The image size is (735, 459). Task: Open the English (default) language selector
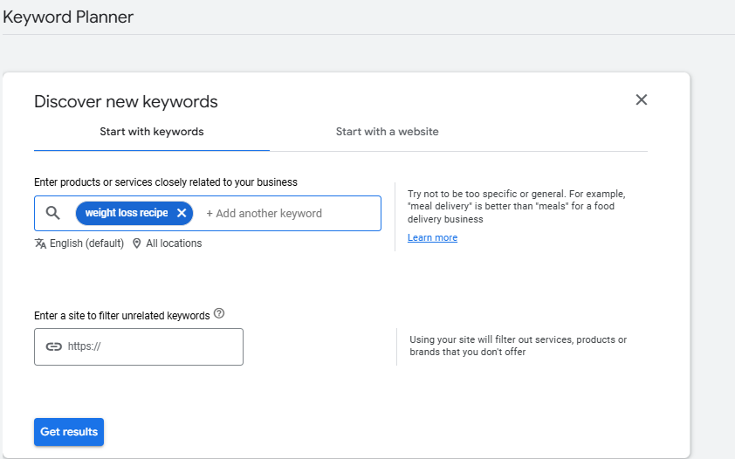pos(86,243)
